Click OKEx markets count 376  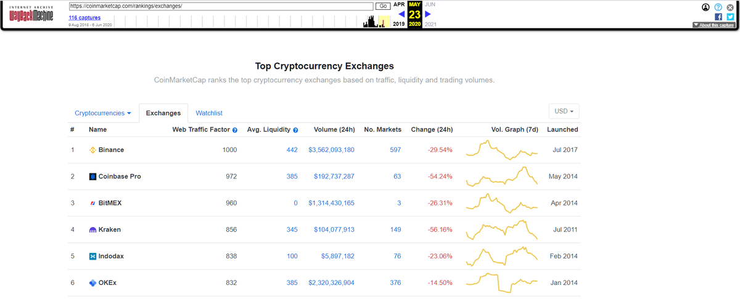[x=395, y=283]
